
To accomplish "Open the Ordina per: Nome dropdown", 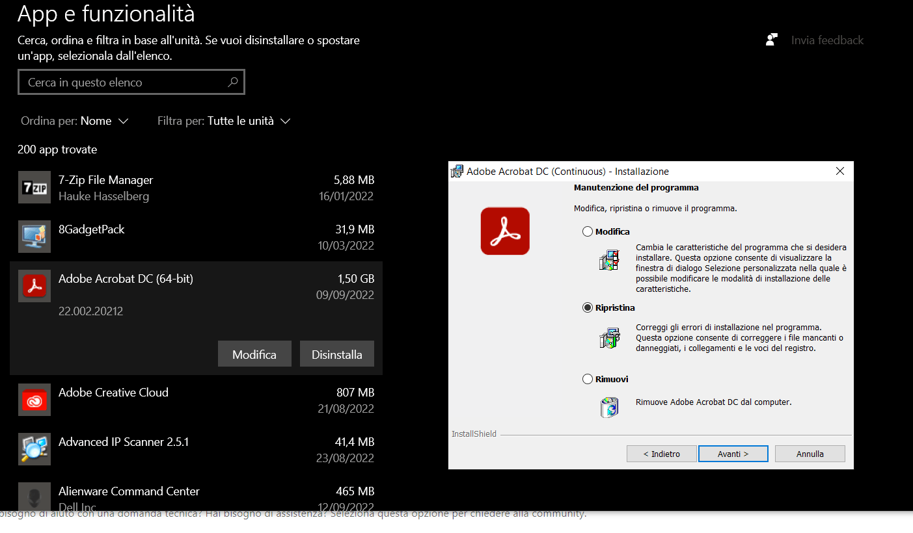I will coord(75,121).
